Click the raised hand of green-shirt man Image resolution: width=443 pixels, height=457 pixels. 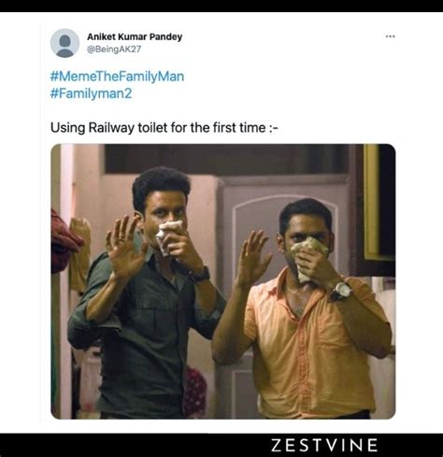point(124,246)
